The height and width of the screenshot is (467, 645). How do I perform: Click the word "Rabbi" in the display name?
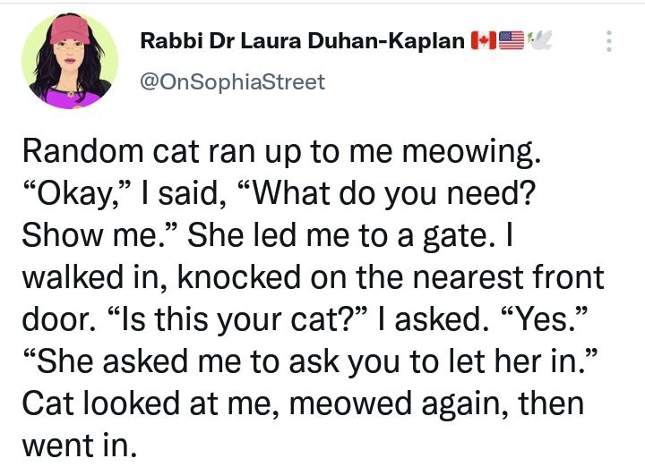click(166, 40)
